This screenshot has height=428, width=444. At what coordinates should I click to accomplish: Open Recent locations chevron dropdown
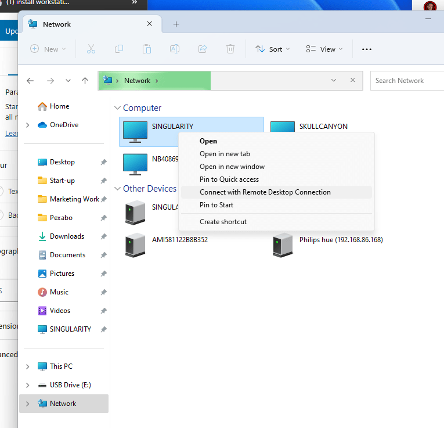point(68,81)
